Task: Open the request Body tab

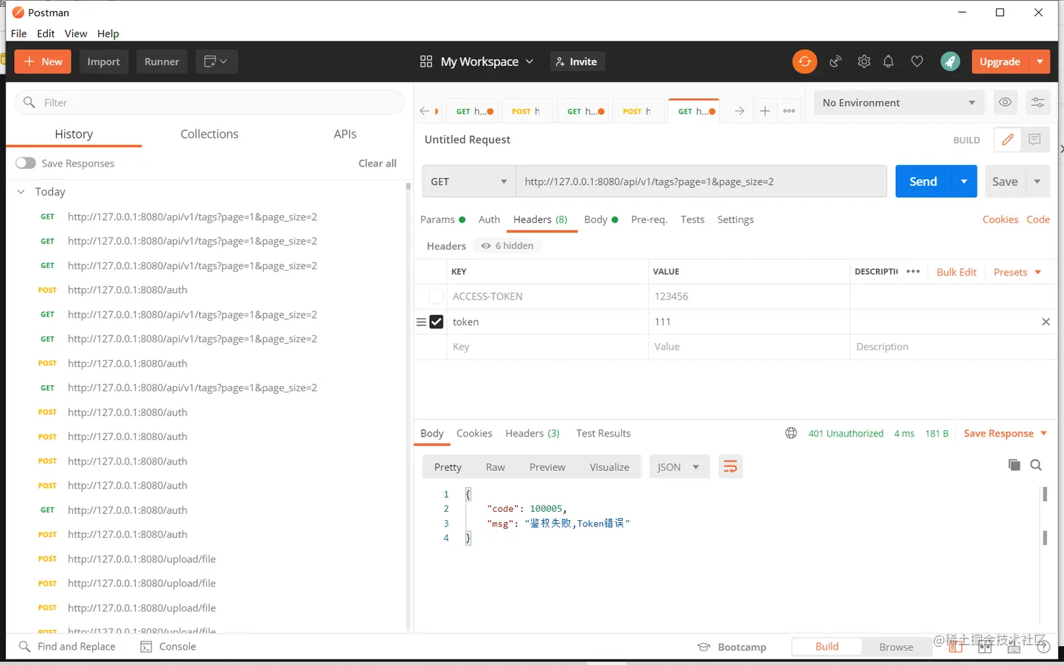Action: 601,219
